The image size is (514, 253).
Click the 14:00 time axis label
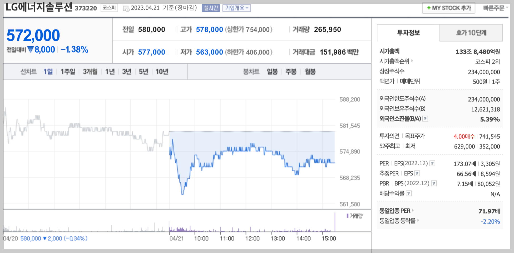[x=303, y=239]
